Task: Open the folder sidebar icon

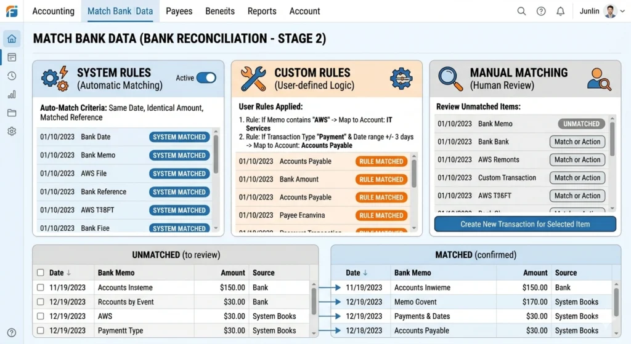Action: [x=12, y=113]
